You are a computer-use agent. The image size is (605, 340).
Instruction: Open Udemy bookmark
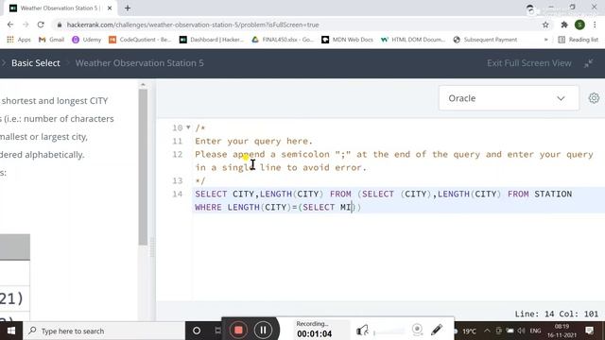click(86, 40)
